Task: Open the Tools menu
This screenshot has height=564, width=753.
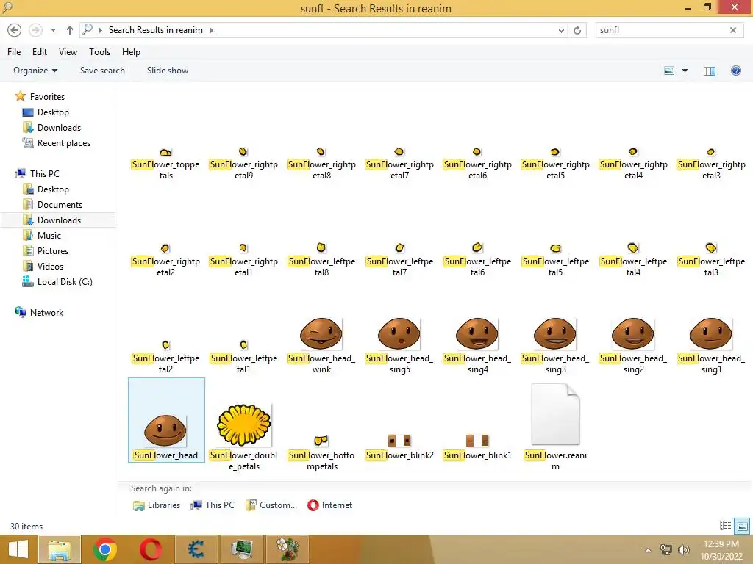Action: pos(99,52)
